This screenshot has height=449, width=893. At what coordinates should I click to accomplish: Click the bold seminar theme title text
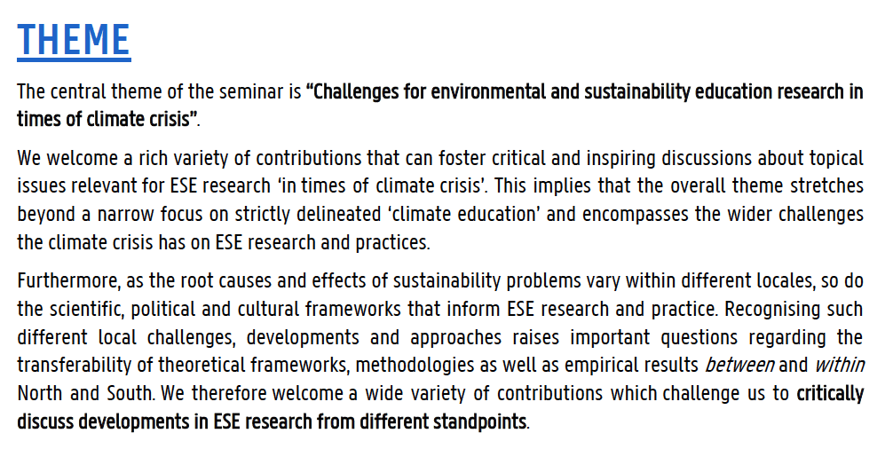tap(584, 92)
